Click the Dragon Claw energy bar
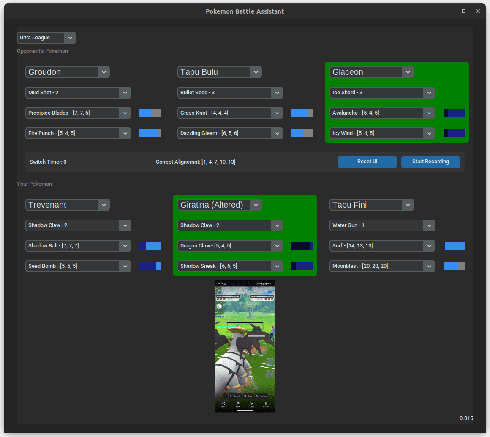 point(302,246)
